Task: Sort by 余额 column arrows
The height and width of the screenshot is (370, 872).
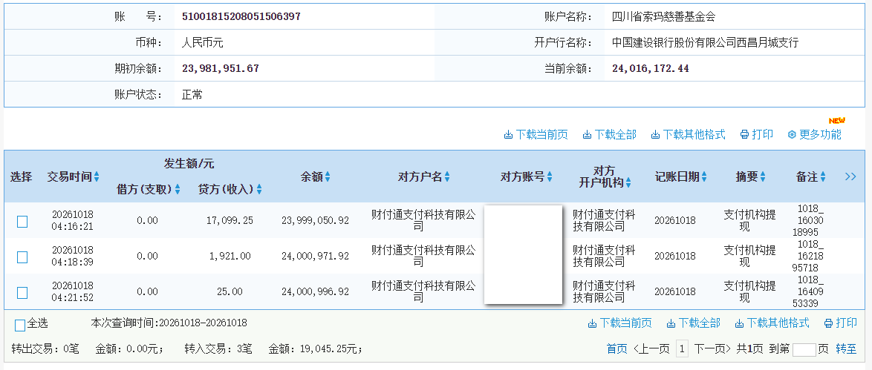Action: 328,177
